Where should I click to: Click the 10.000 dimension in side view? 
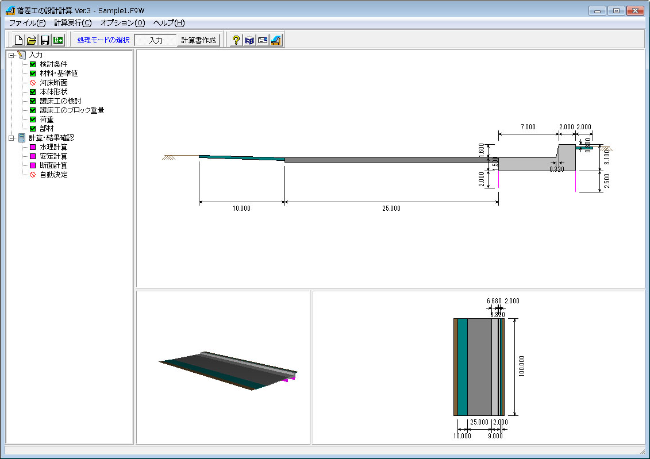[241, 209]
